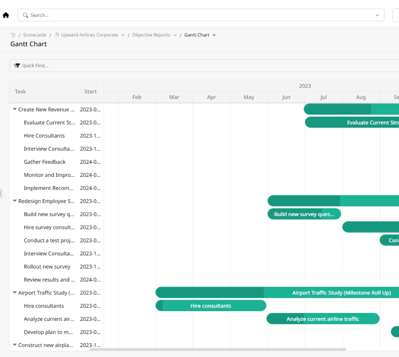The height and width of the screenshot is (357, 399).
Task: Select the Implement Recom... task row
Action: [56, 188]
